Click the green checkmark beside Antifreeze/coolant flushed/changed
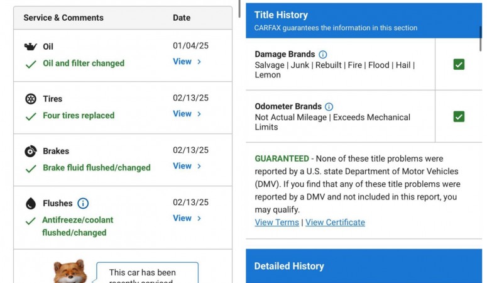The image size is (487, 283). tap(30, 221)
